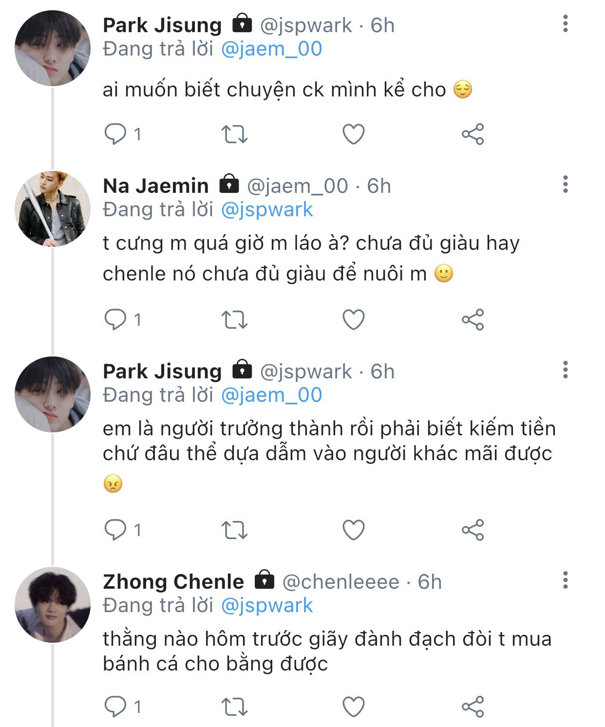Open Na Jaemin's profile avatar
Viewport: 605px width, 727px height.
click(x=53, y=208)
